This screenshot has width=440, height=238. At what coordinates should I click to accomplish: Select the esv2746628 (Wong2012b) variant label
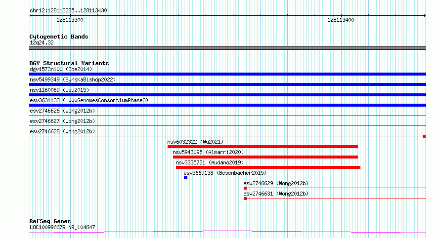[x=62, y=131]
